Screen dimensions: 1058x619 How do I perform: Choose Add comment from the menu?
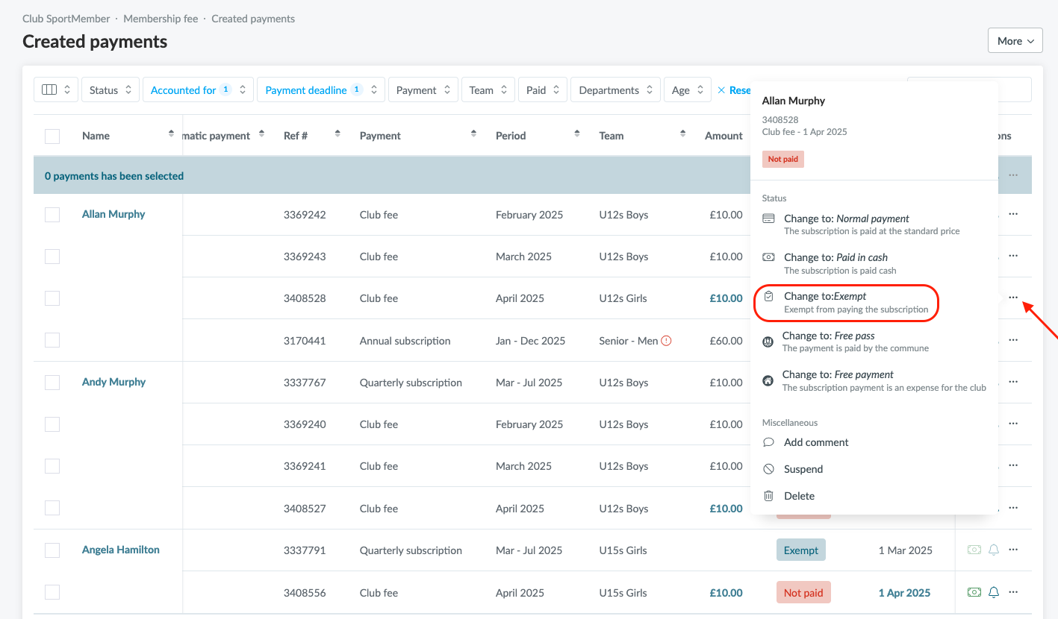click(x=815, y=442)
